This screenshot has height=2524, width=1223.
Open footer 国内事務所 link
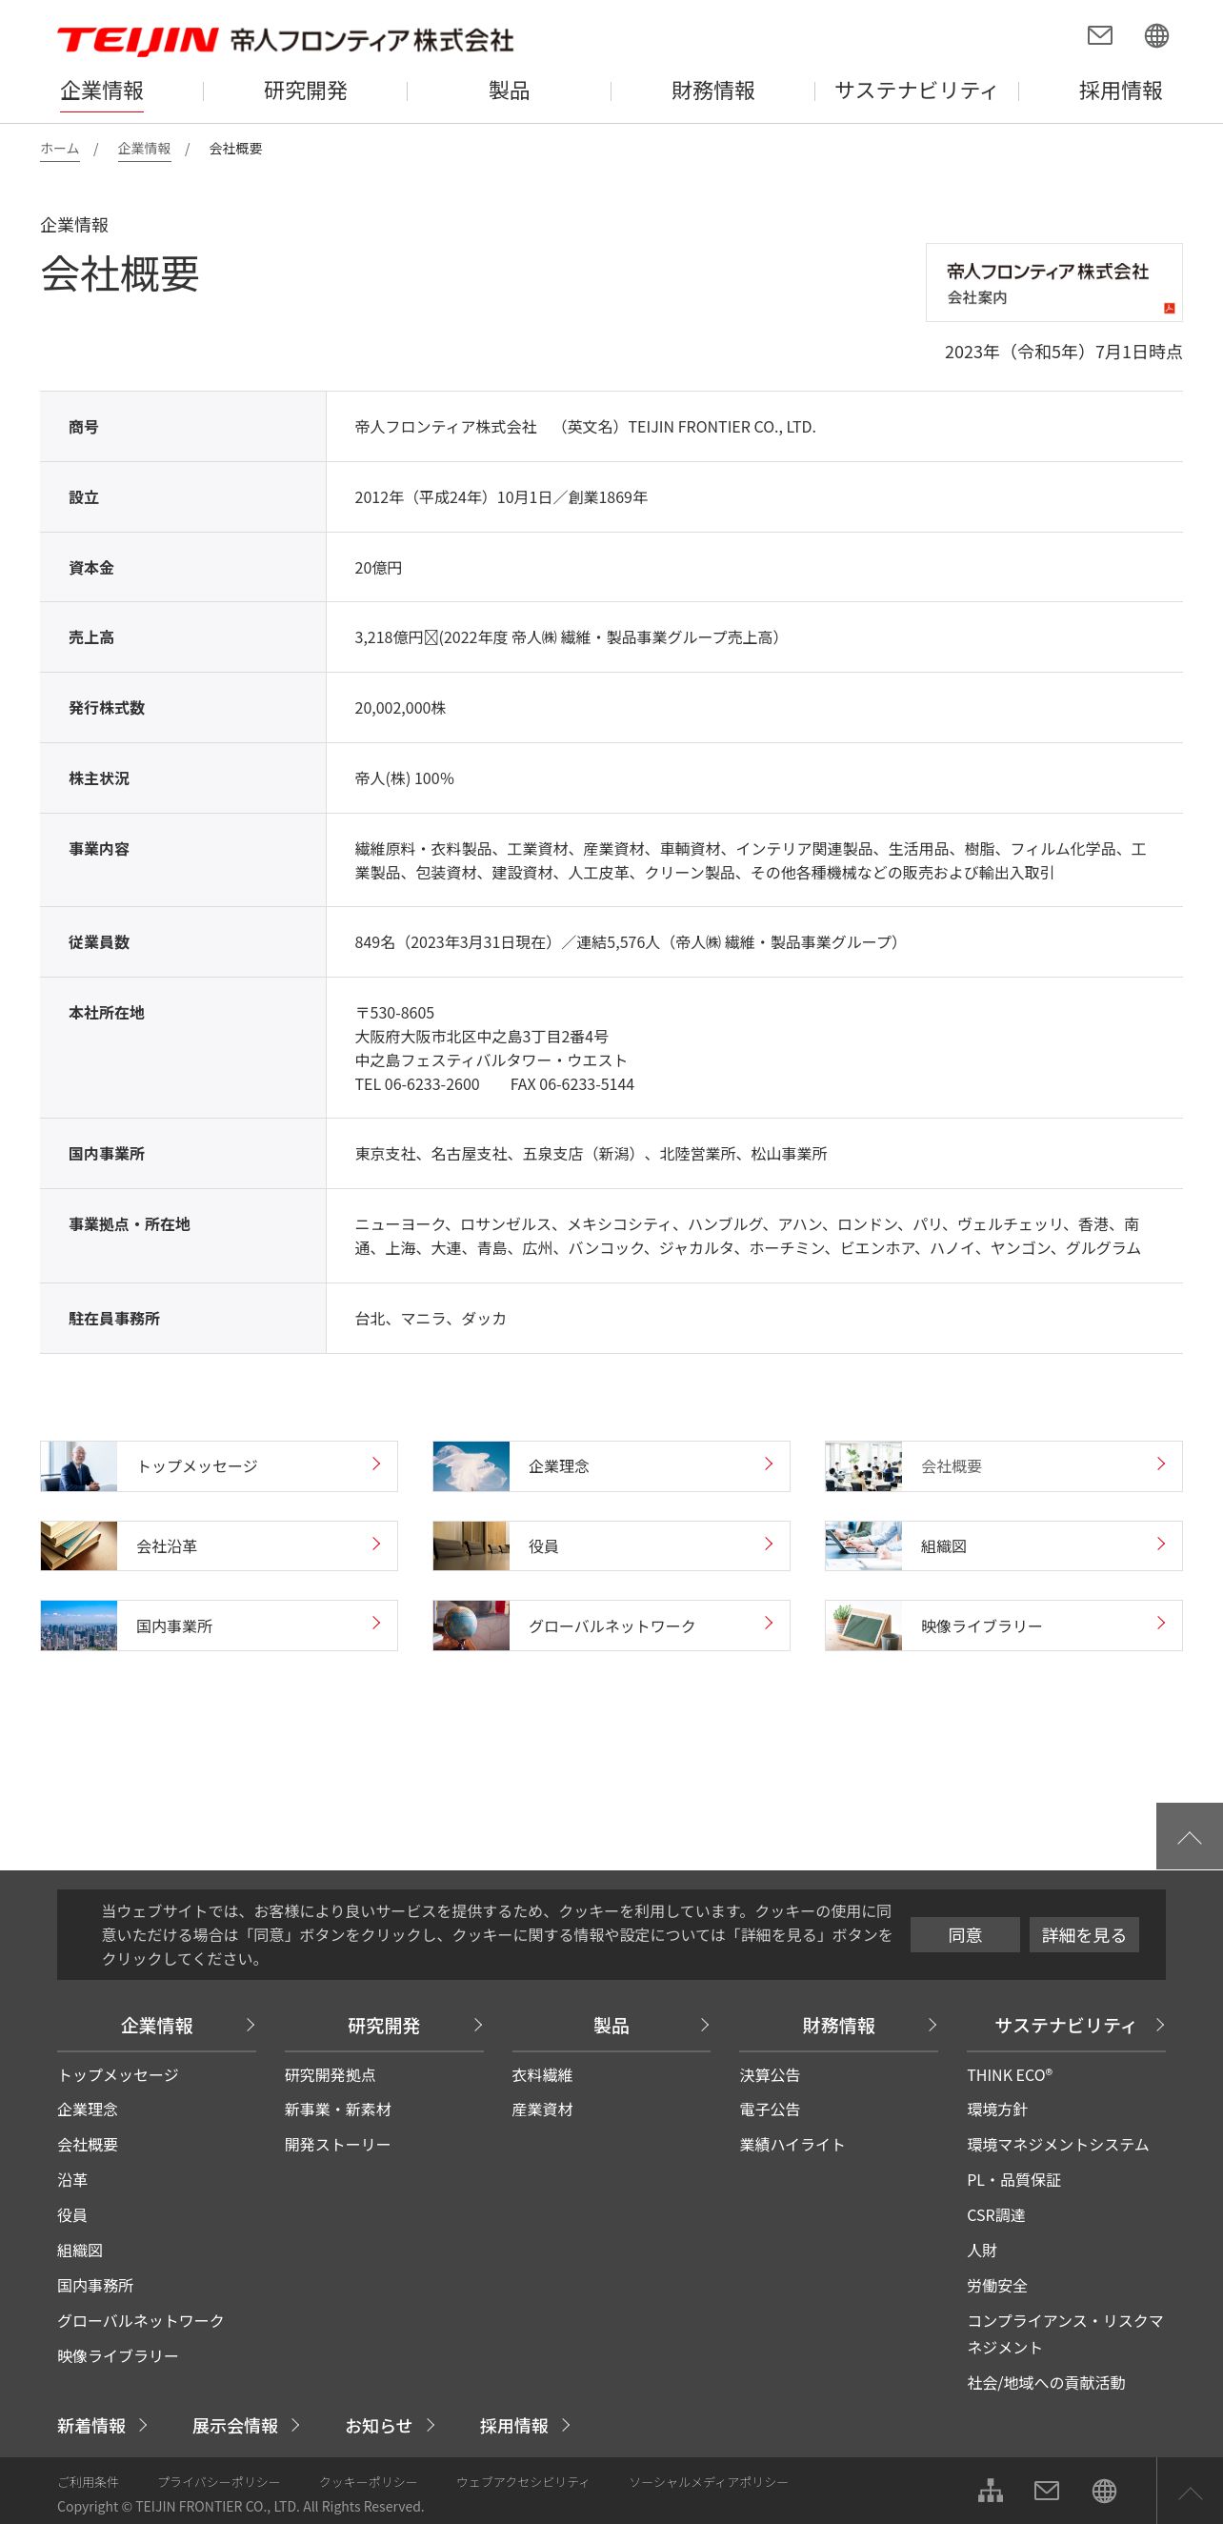point(95,2286)
